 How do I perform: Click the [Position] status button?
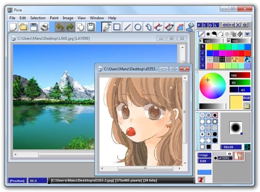coord(17,181)
